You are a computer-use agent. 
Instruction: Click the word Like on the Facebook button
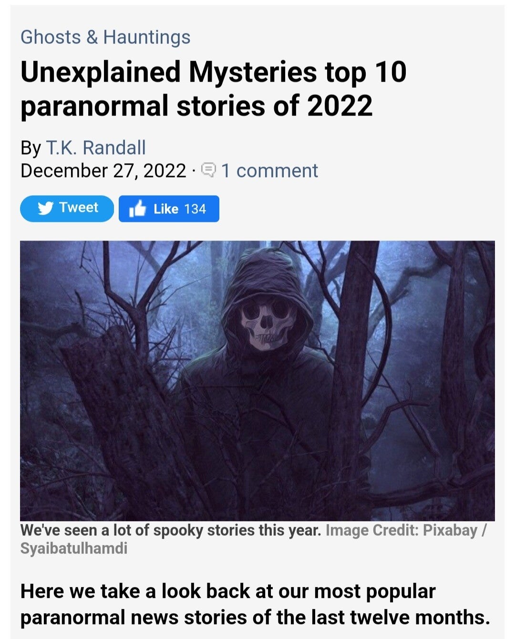click(x=165, y=209)
